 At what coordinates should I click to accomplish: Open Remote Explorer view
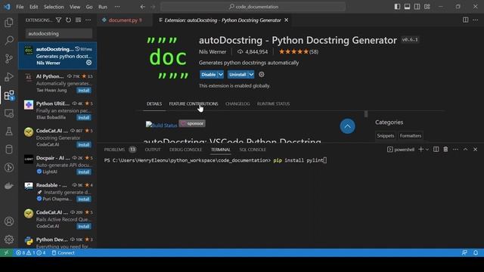point(9,113)
